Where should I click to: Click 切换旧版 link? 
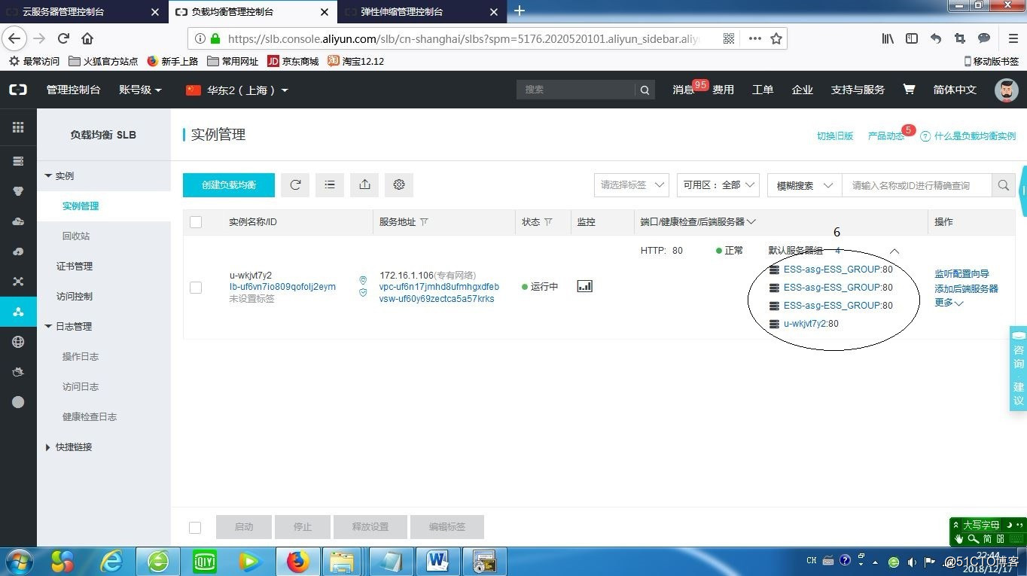coord(835,136)
